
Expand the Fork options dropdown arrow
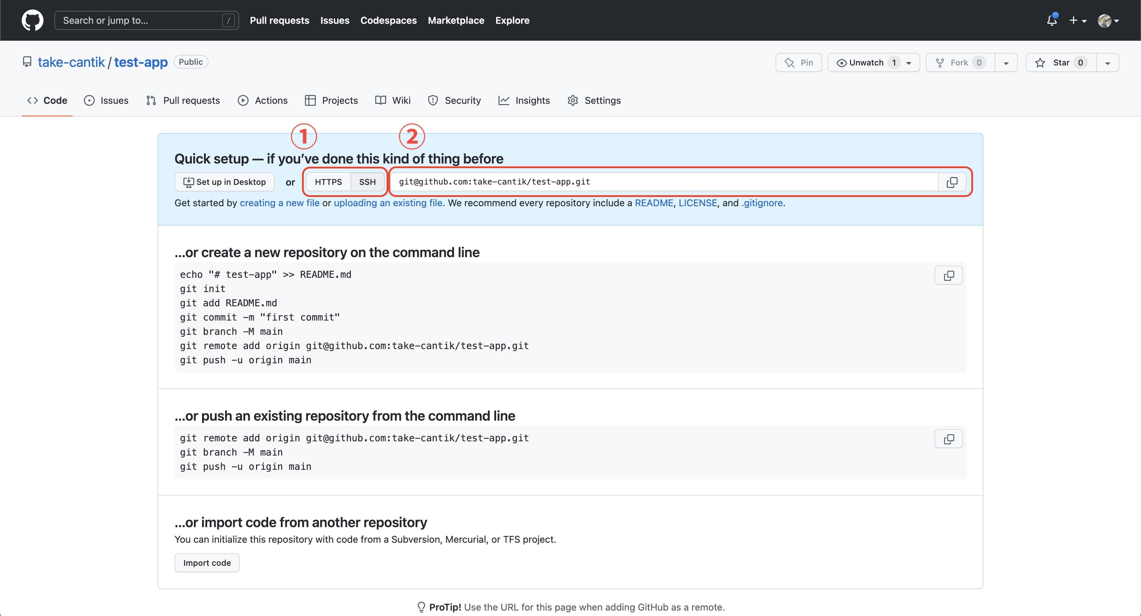(1006, 63)
